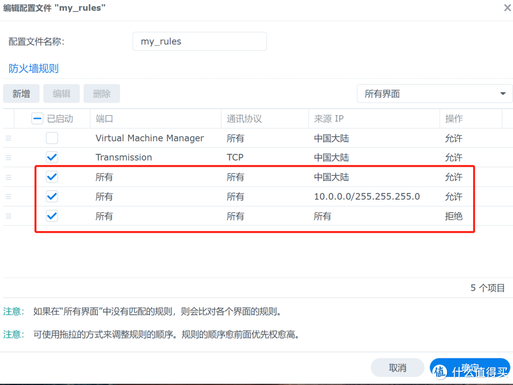Uncheck the final deny-all rule
This screenshot has width=513, height=385.
click(x=52, y=216)
